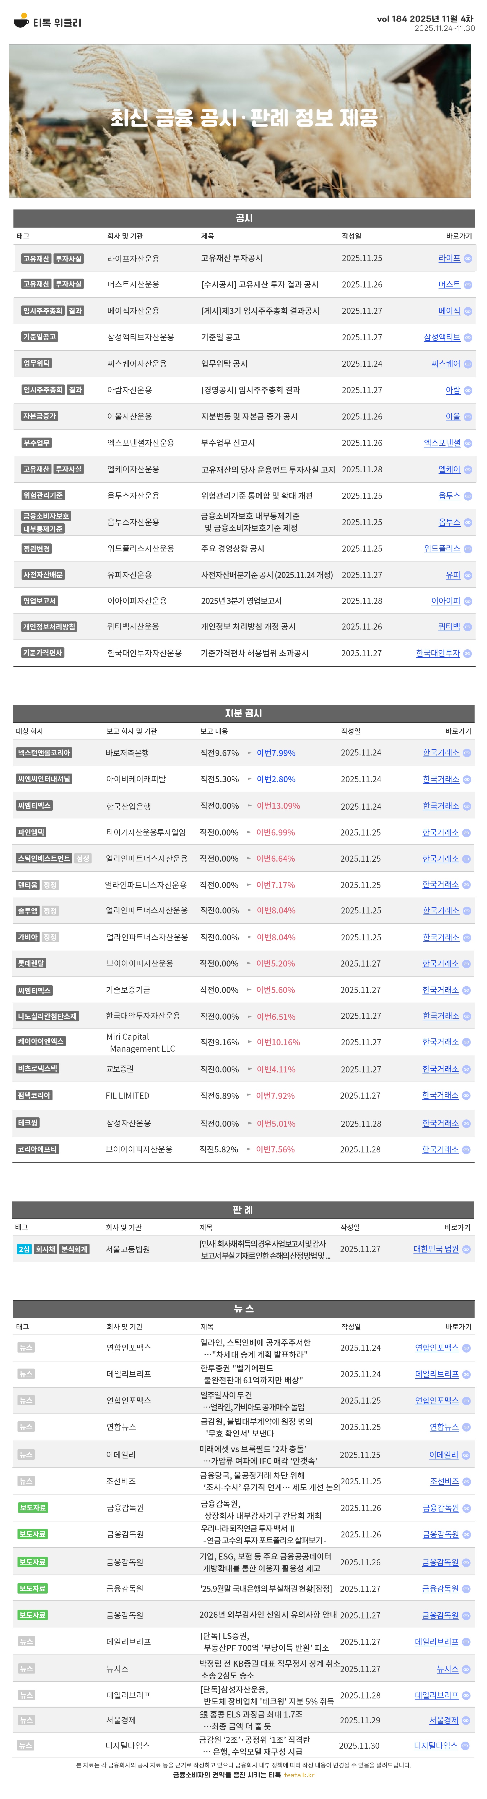487x1799 pixels.
Task: Click the link icon beside 디지털타임스 link
Action: pos(465,1746)
